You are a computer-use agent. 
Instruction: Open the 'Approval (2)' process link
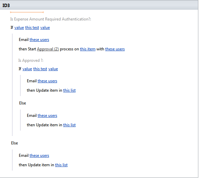point(48,49)
